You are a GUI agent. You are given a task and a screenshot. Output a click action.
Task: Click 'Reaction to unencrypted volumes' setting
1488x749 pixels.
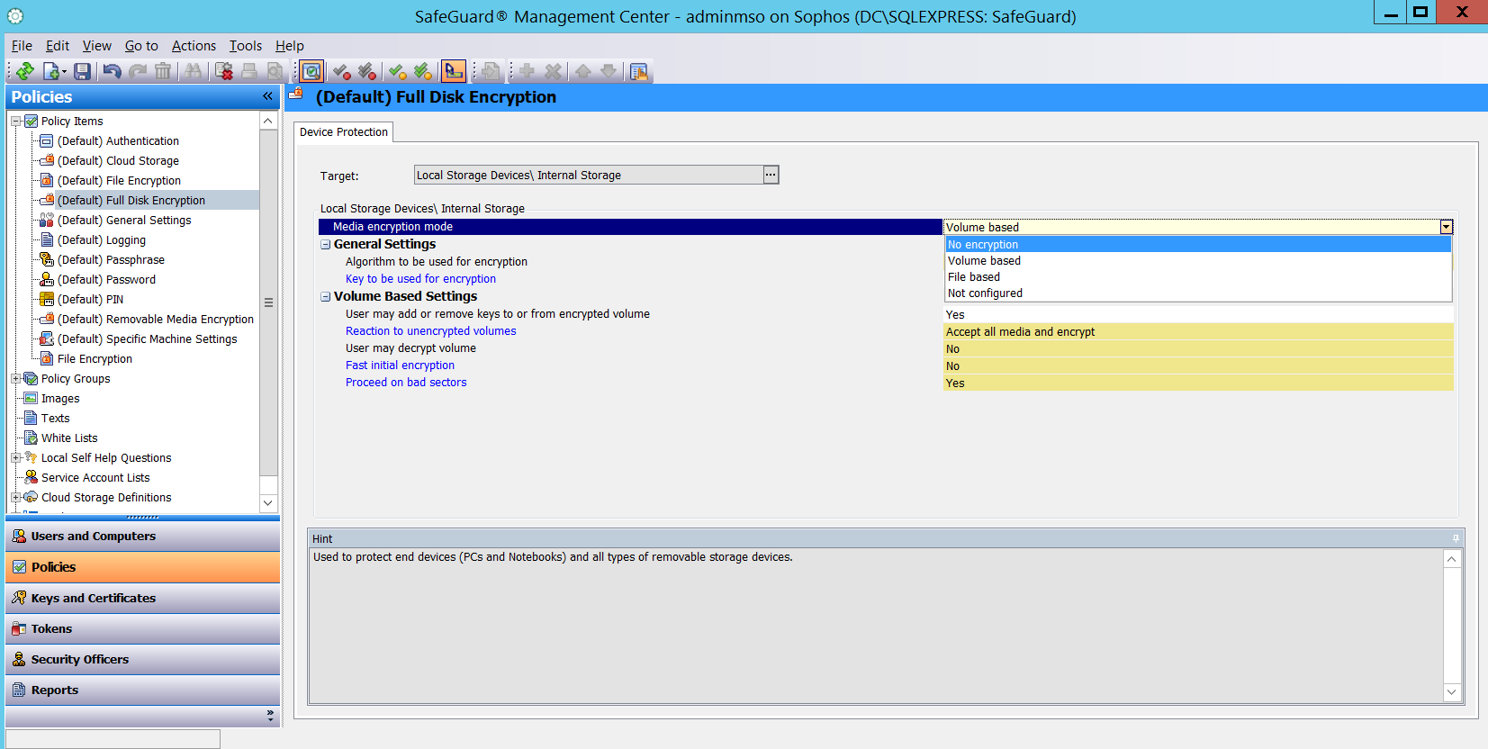[x=430, y=331]
